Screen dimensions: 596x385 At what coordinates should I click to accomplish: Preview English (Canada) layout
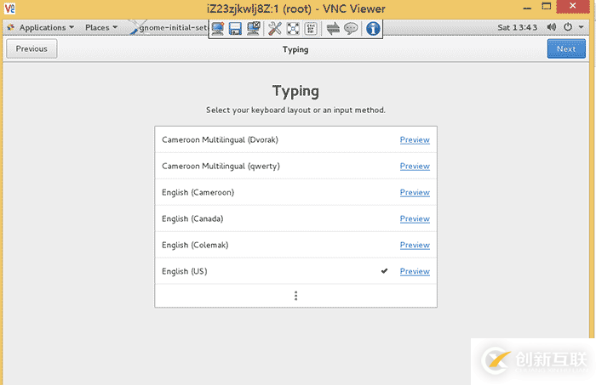(x=415, y=219)
